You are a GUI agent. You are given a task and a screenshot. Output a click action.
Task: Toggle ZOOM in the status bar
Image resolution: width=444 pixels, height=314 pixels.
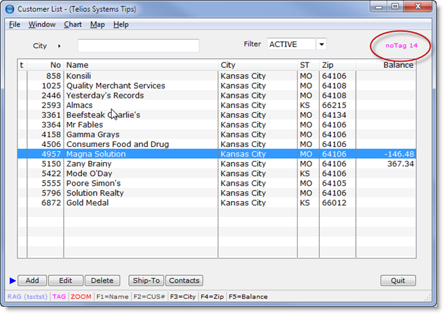click(x=80, y=297)
